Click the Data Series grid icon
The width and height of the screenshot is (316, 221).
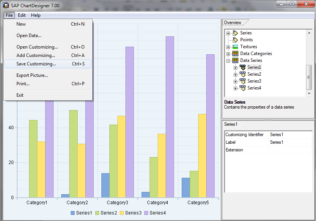click(x=235, y=60)
